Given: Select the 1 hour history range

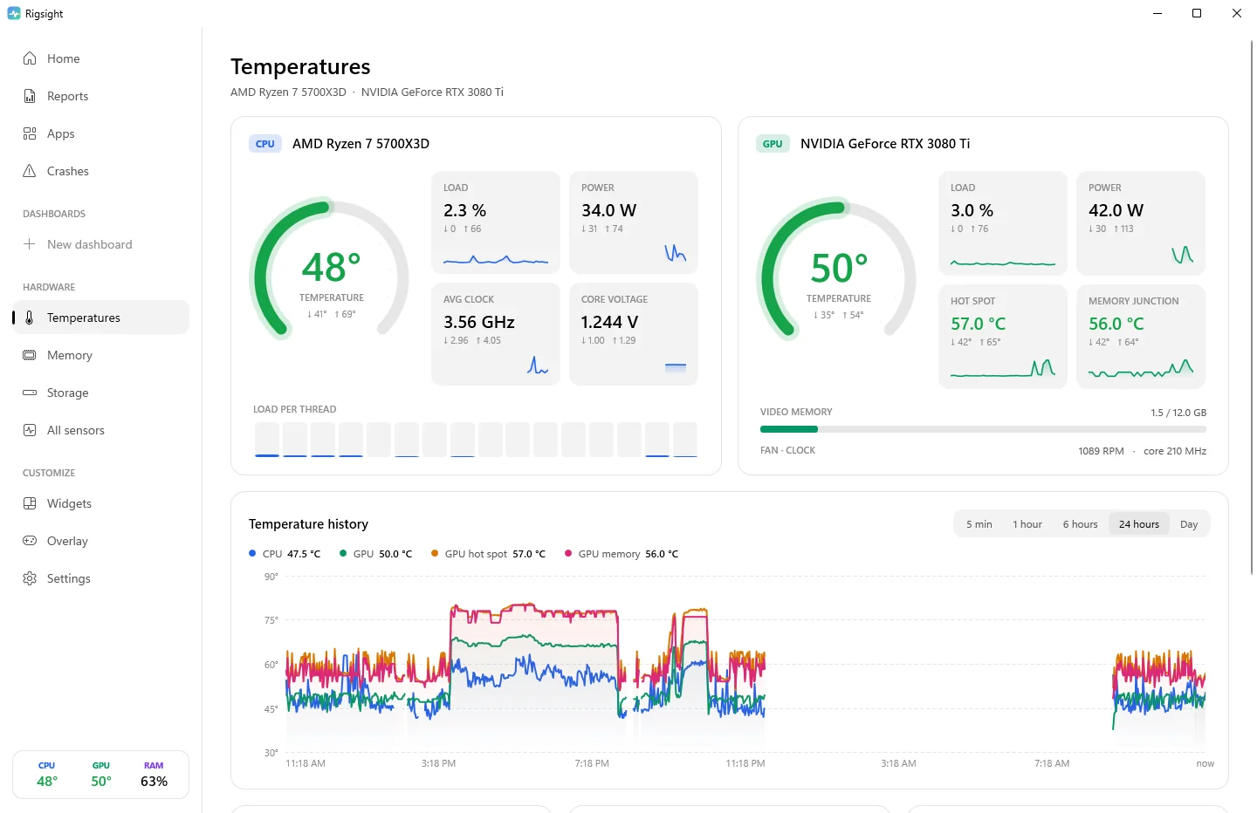Looking at the screenshot, I should click(1027, 524).
